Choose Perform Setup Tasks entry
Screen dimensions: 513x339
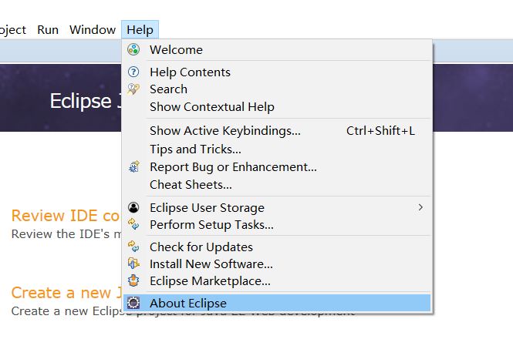click(277, 224)
